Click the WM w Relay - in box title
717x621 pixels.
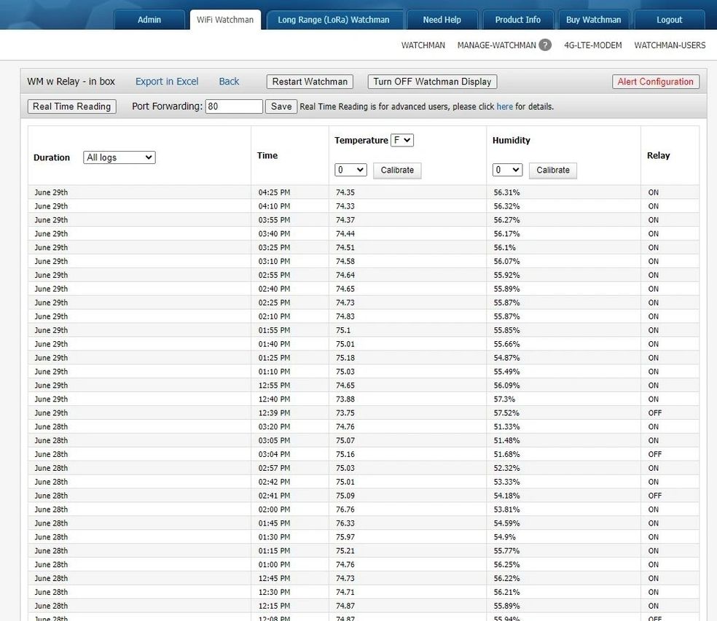coord(71,82)
